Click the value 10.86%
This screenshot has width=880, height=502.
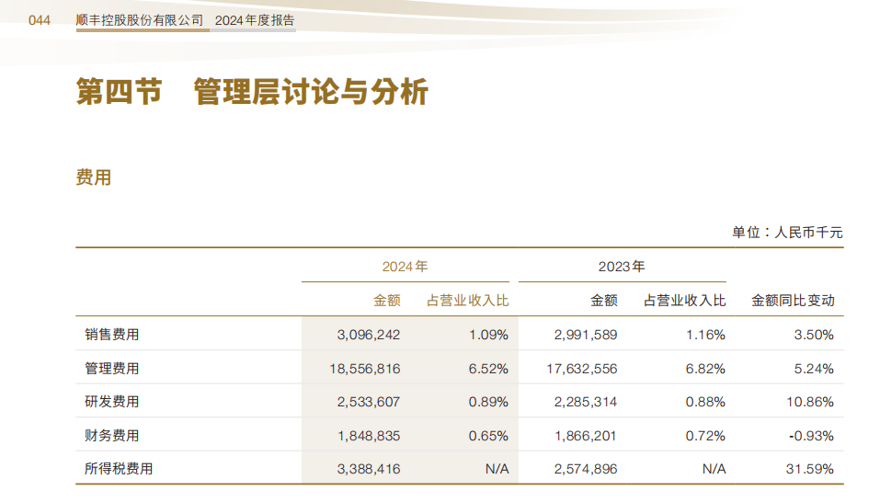(810, 402)
